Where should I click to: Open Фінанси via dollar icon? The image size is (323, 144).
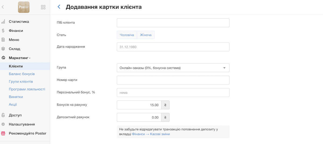[x=3, y=31]
